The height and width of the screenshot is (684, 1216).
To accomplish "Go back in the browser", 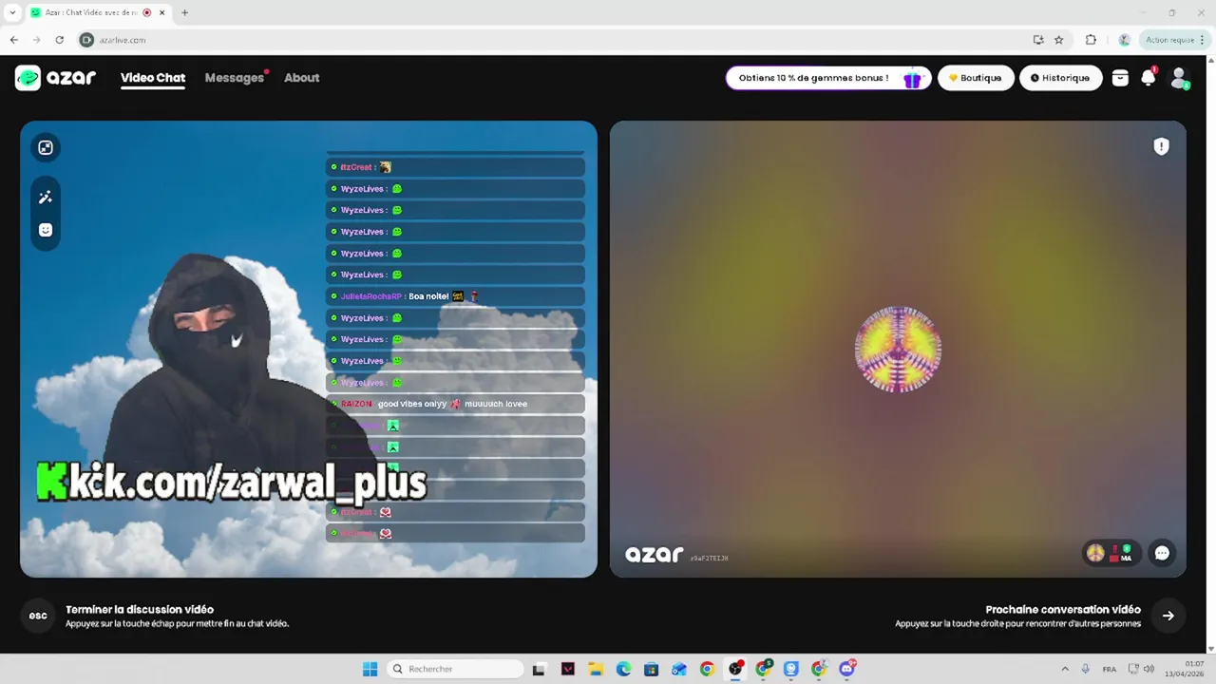I will coord(14,40).
